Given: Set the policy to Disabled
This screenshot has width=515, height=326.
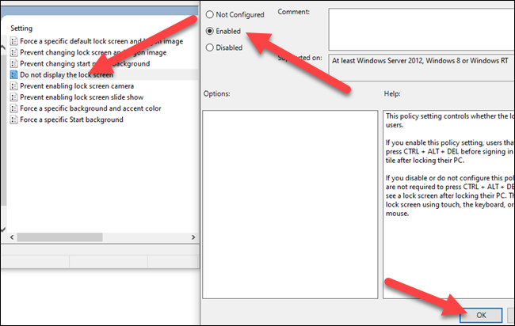Looking at the screenshot, I should tap(210, 47).
